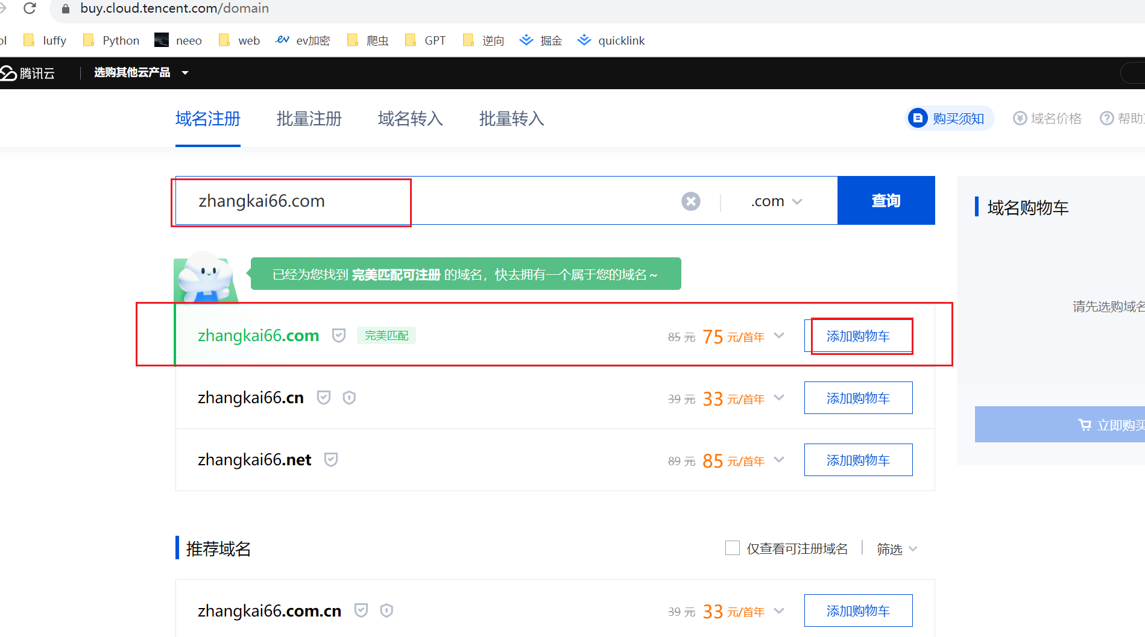This screenshot has height=637, width=1145.
Task: Click the shield icon next to zhangkai66.com
Action: coord(339,336)
